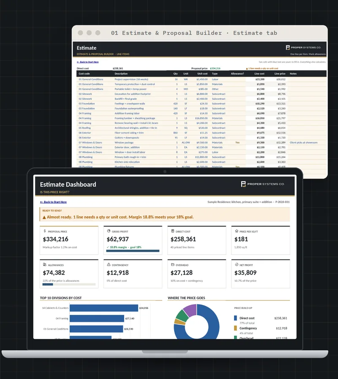Select 'Excavation for addition footprint' cell

point(133,94)
